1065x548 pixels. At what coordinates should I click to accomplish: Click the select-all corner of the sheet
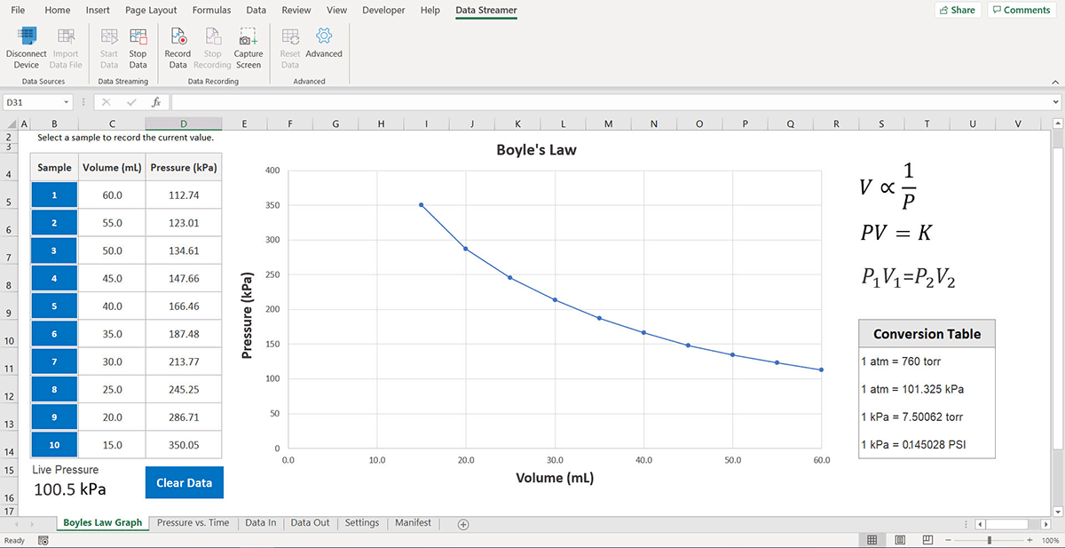click(x=11, y=123)
